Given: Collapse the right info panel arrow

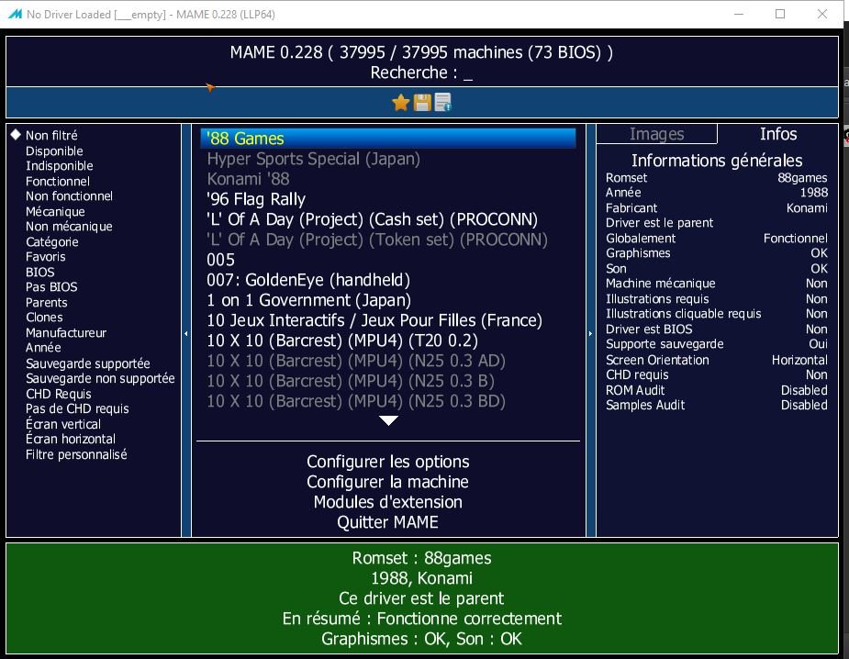Looking at the screenshot, I should tap(590, 333).
